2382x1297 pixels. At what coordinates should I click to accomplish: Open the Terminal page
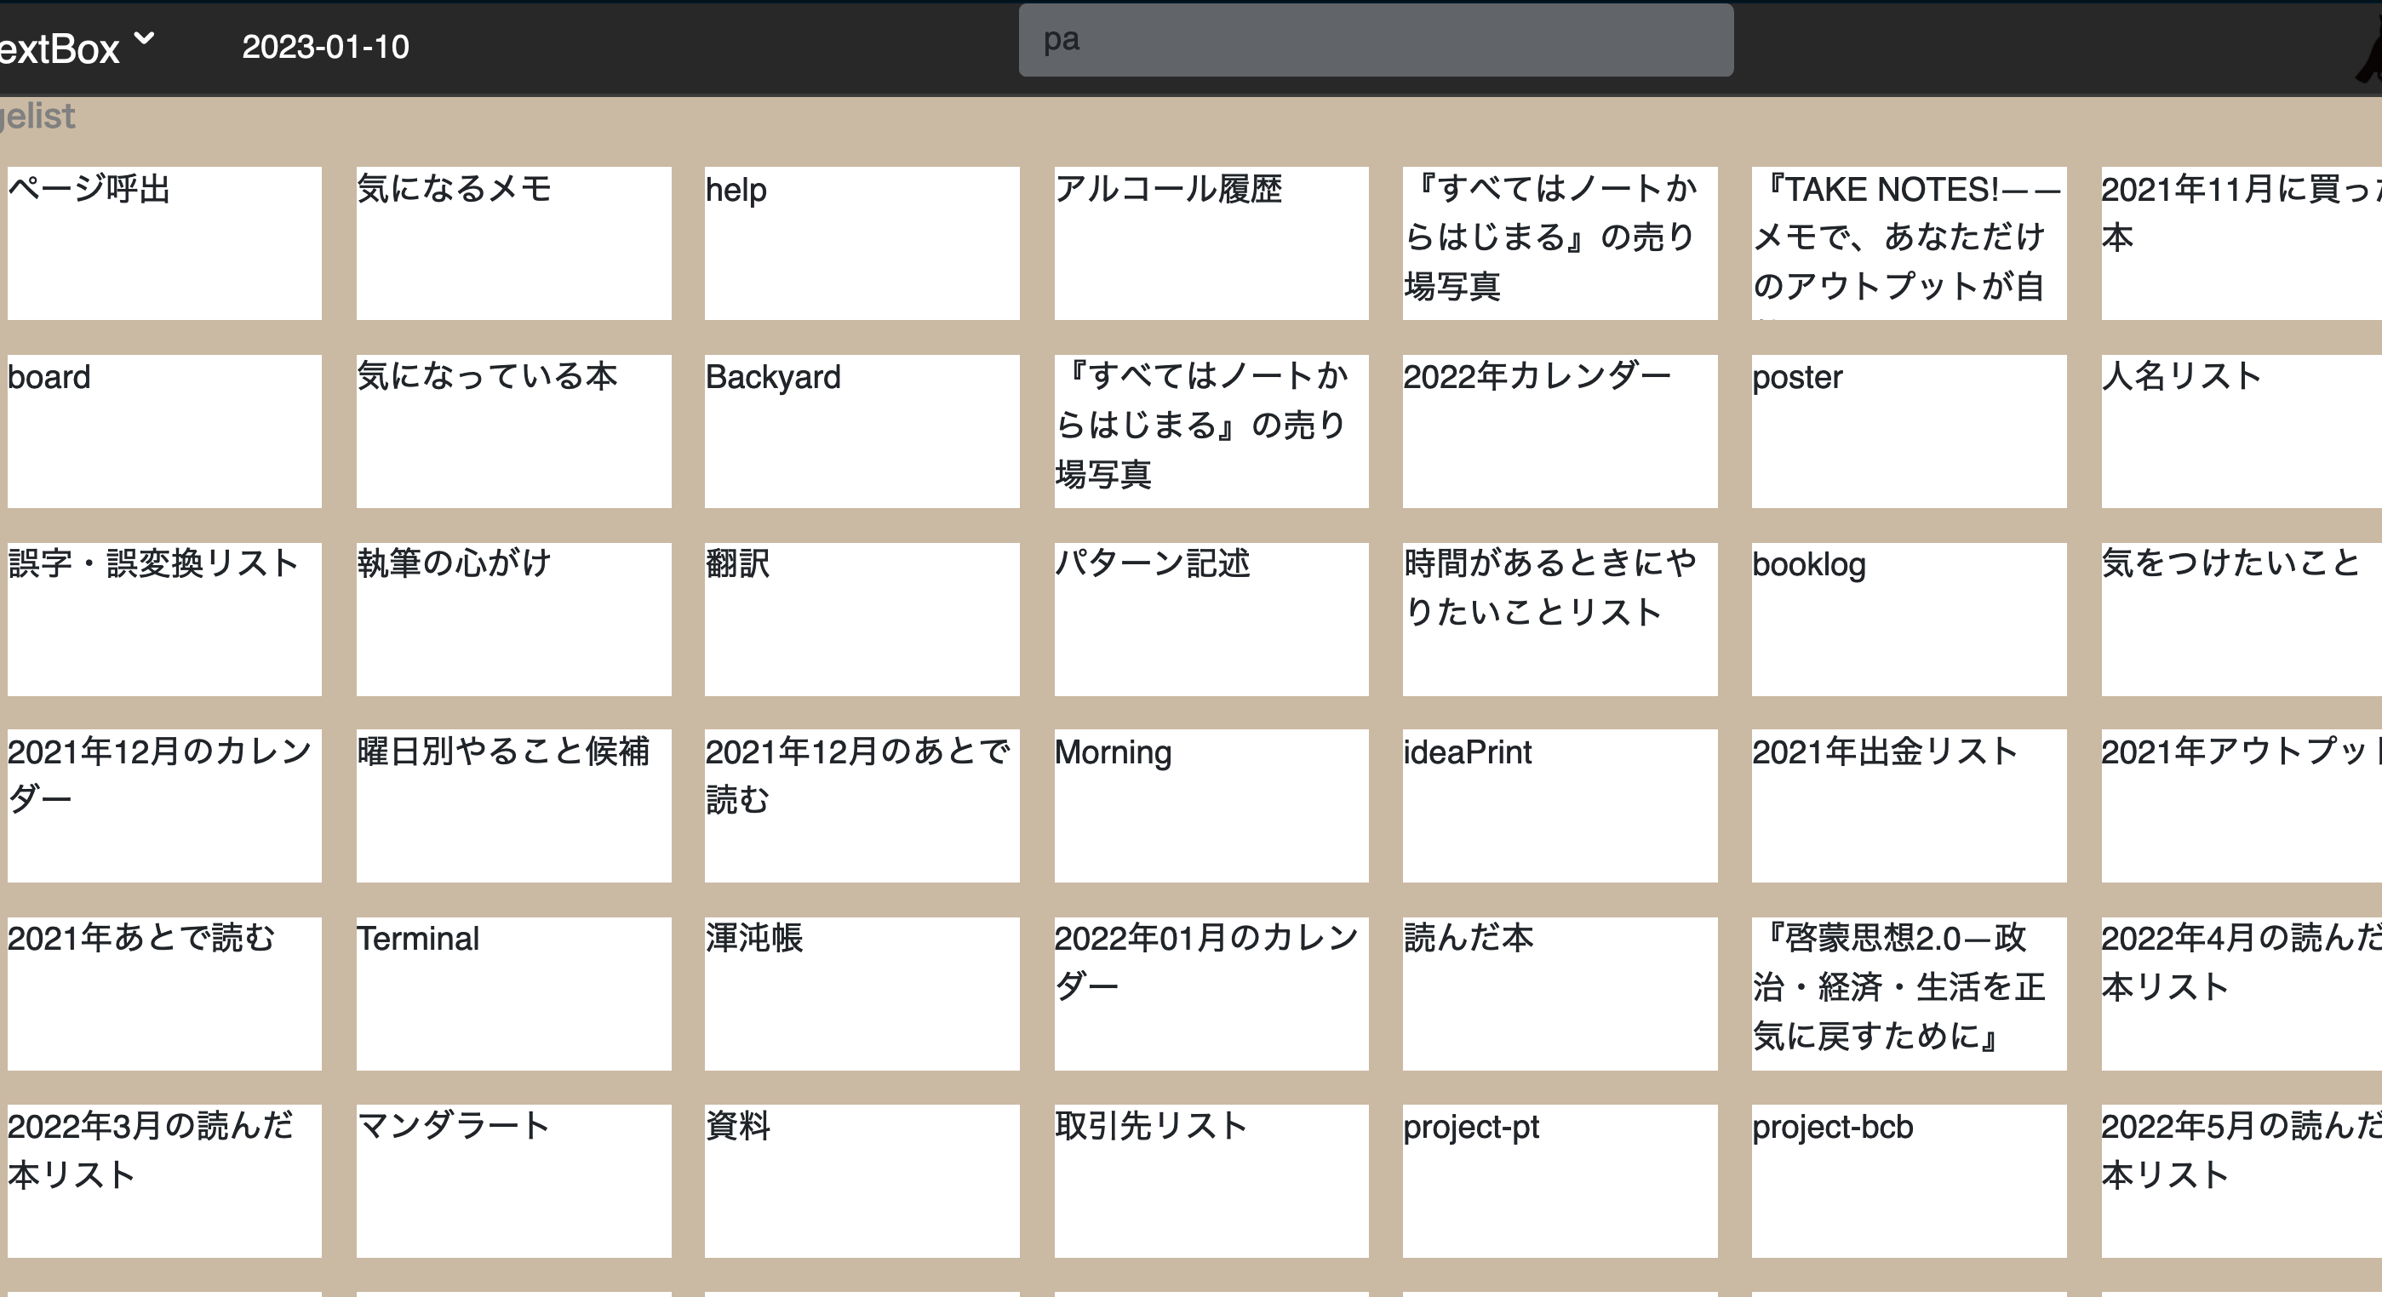pyautogui.click(x=513, y=993)
